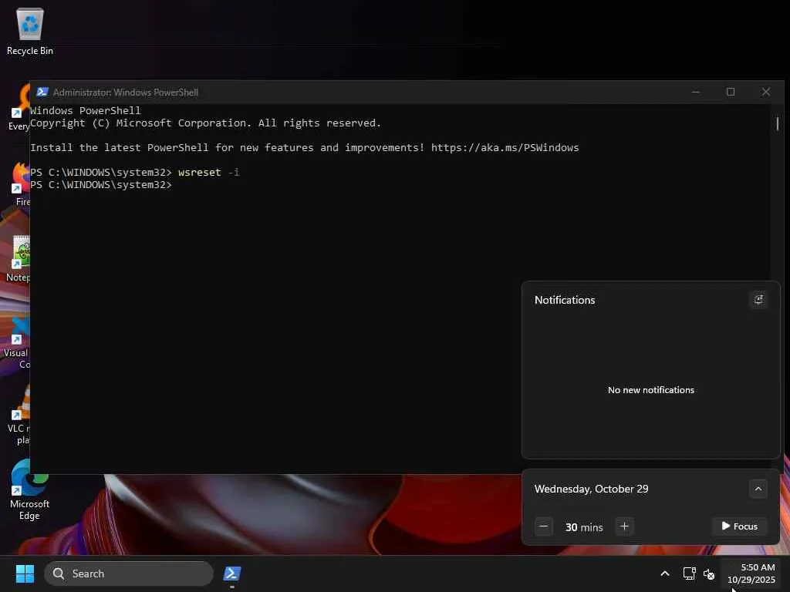Open the Notepad++ desktop shortcut

[x=19, y=259]
